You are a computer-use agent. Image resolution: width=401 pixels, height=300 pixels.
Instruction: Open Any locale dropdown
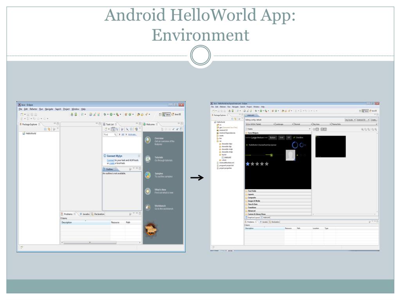click(350, 120)
